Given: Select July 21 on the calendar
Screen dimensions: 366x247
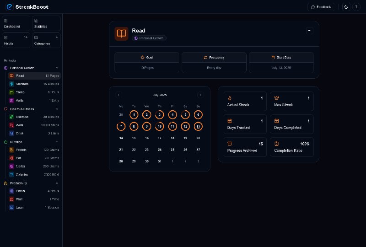Looking at the screenshot, I should click(x=121, y=150).
